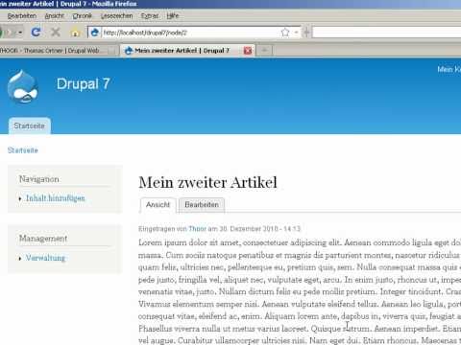The height and width of the screenshot is (345, 461).
Task: Open the back/forward history dropdown arrow
Action: pos(20,33)
